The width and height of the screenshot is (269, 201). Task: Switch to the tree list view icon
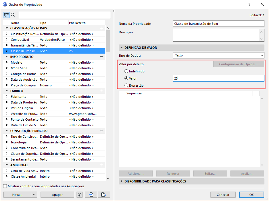6,15
